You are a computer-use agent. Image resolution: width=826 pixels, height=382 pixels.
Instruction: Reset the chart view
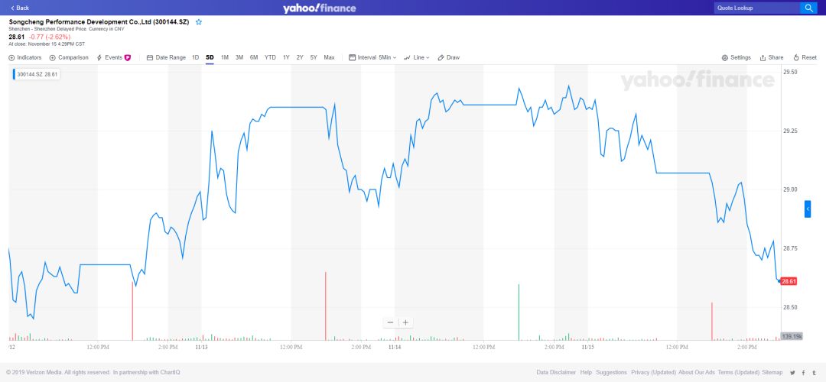pos(805,57)
